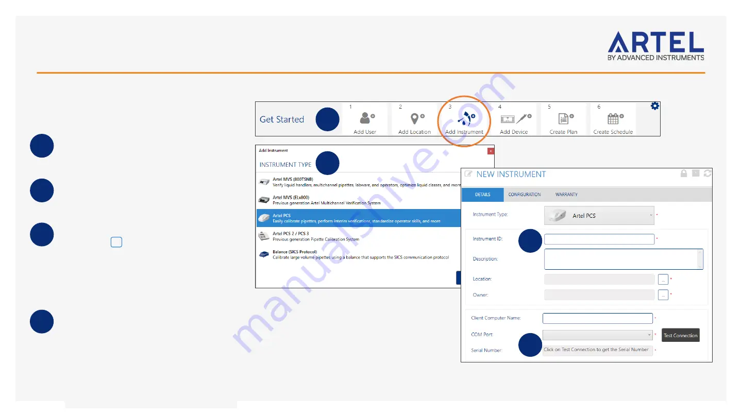Browse for Location with ellipsis button
The image size is (742, 417).
point(663,280)
